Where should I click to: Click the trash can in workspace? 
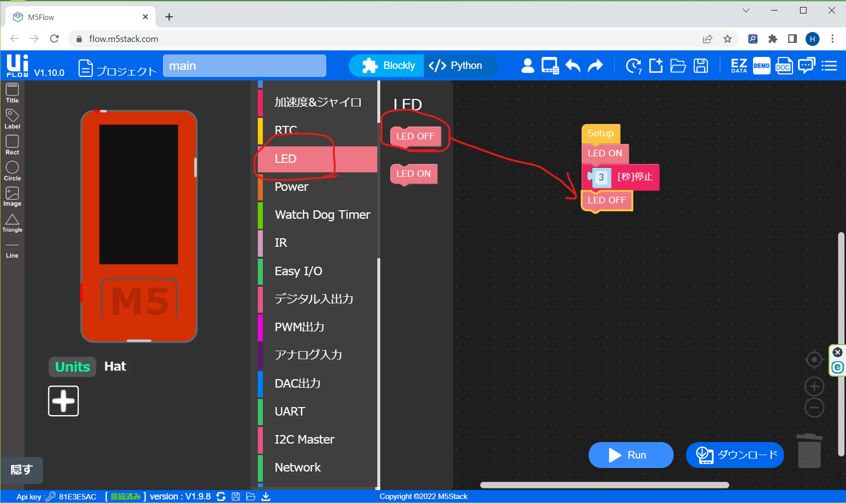[809, 451]
